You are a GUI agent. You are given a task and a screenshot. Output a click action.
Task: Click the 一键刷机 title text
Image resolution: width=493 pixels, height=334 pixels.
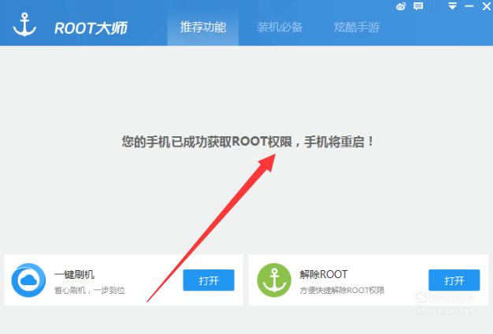pyautogui.click(x=74, y=275)
